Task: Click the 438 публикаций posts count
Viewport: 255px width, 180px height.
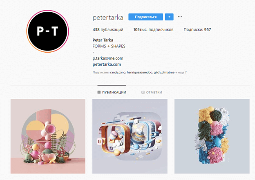Action: point(108,29)
